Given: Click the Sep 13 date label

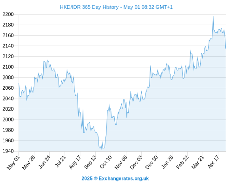Looking at the screenshot, I should pyautogui.click(x=90, y=162).
